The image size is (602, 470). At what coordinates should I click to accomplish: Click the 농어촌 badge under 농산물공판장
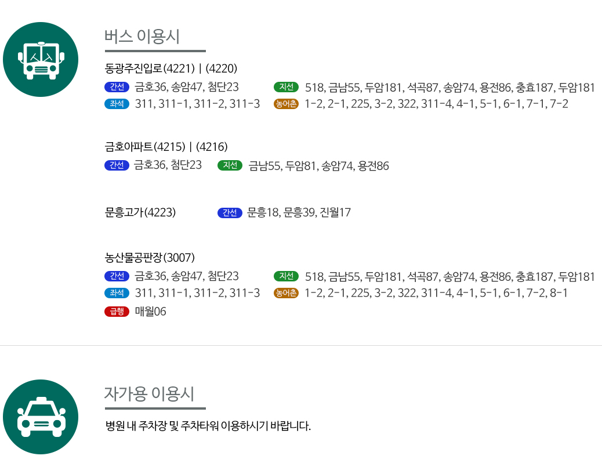coord(286,293)
